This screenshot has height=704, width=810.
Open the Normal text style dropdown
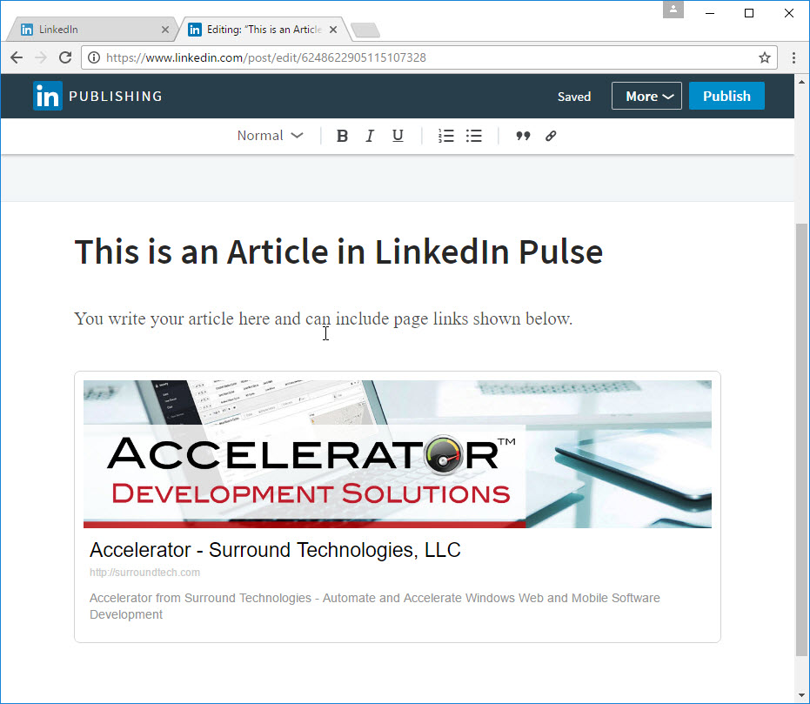(x=270, y=136)
